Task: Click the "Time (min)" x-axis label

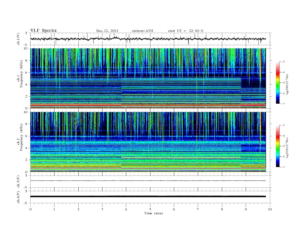Action: coord(154,213)
